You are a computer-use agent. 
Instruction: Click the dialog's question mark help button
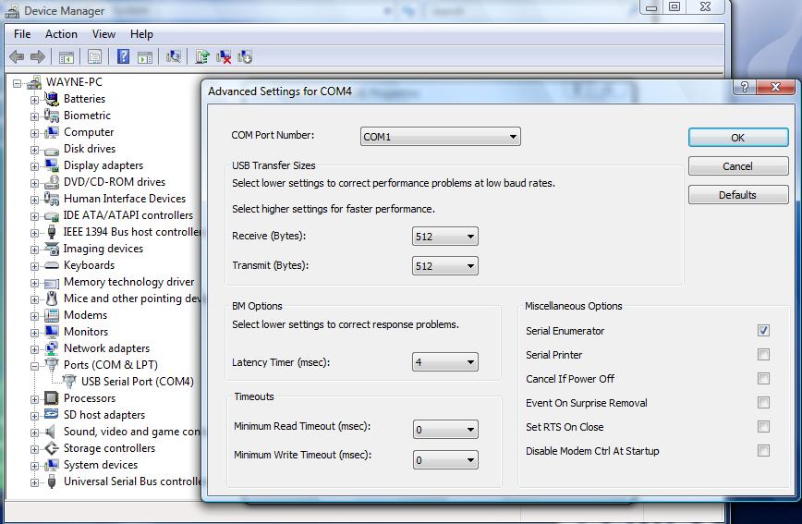[x=744, y=87]
